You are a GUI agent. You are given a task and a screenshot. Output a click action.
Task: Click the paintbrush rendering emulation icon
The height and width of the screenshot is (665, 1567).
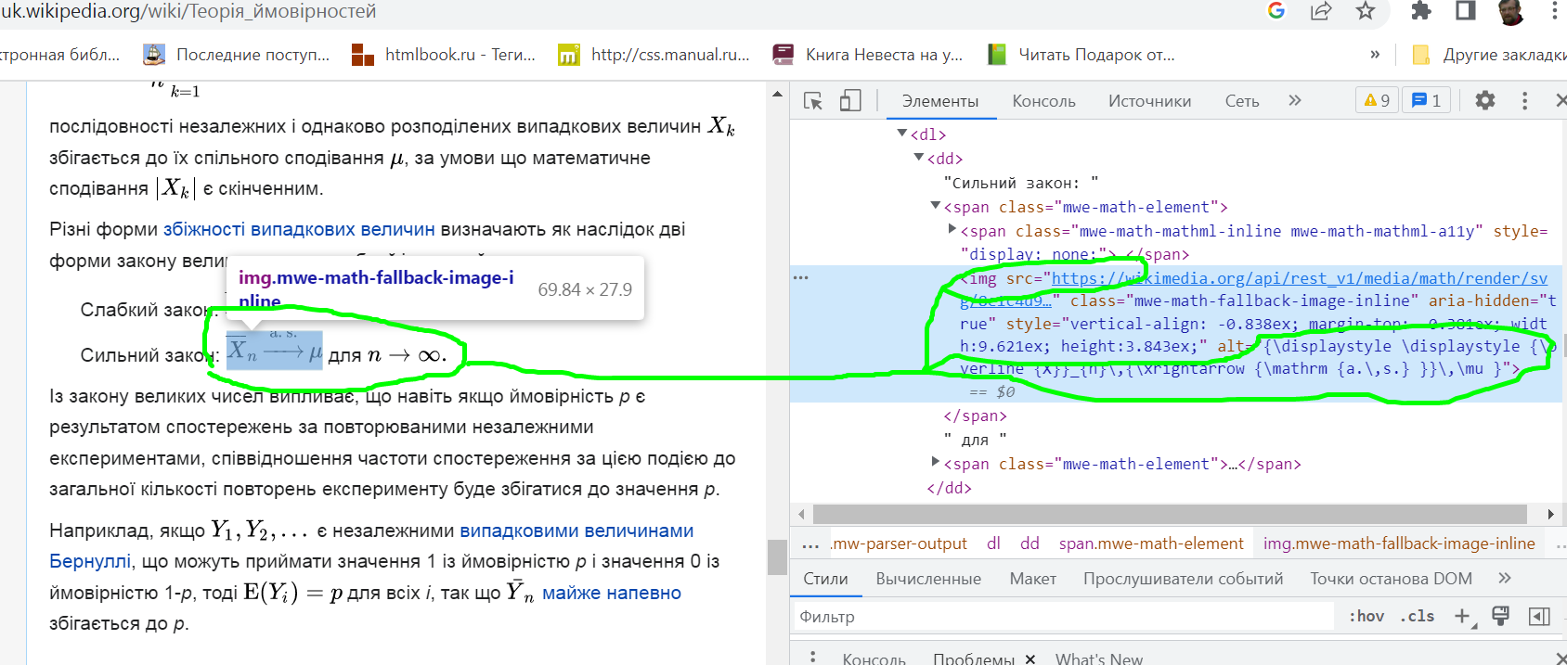click(1500, 616)
